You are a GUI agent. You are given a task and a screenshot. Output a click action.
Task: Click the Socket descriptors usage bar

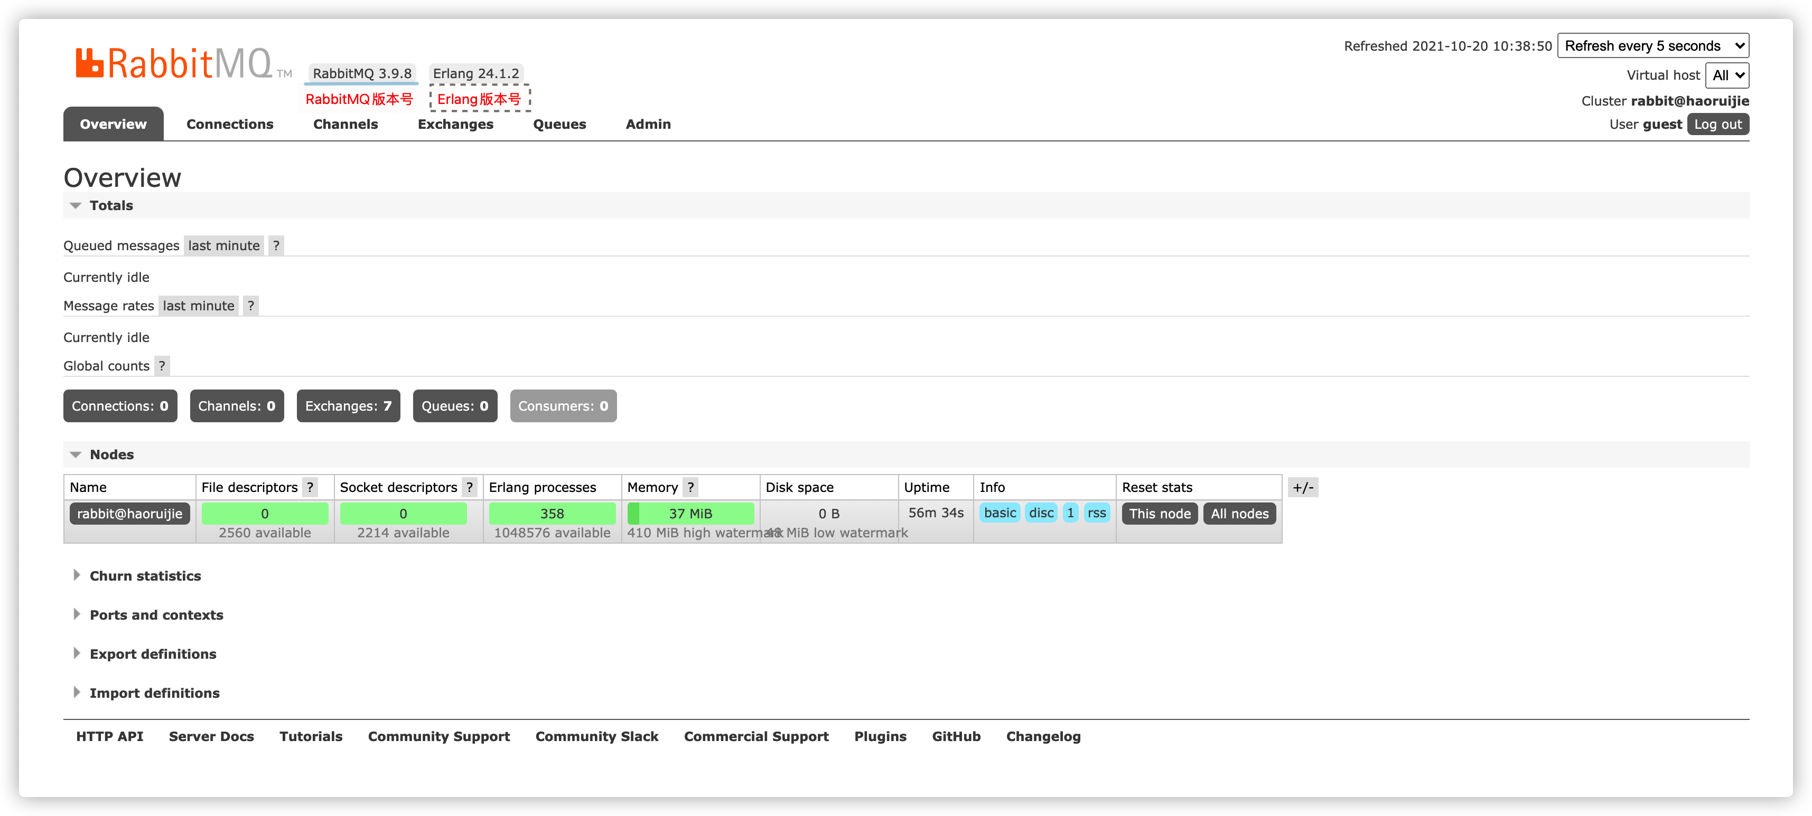click(404, 514)
